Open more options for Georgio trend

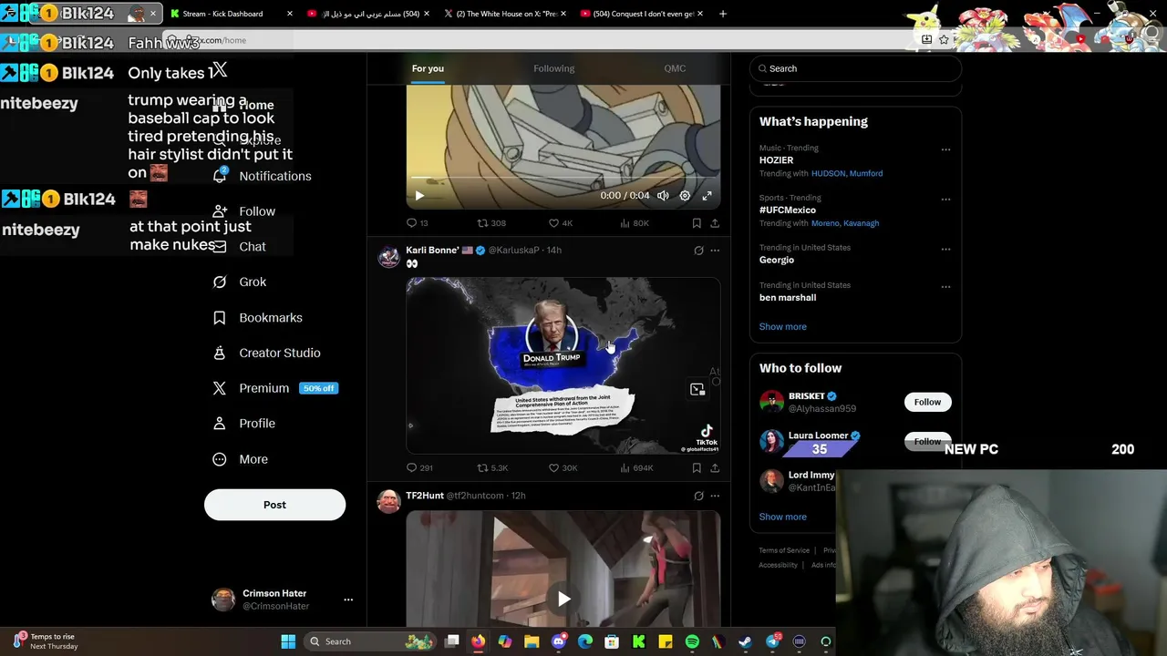coord(945,250)
